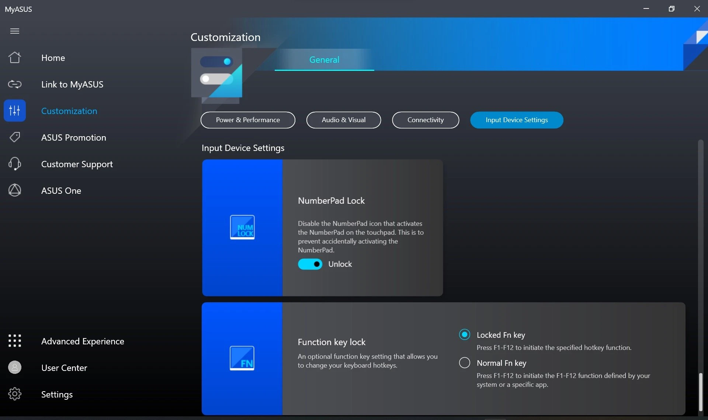
Task: Click the Customization sliders icon
Action: pos(15,110)
